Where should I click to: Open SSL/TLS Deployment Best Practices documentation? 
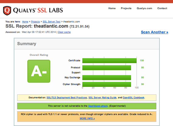click(67, 97)
